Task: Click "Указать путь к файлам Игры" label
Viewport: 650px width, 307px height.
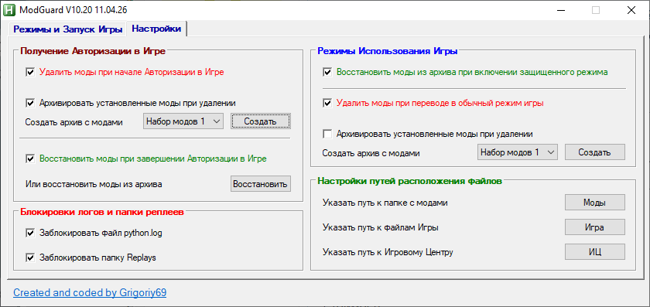Action: (381, 227)
